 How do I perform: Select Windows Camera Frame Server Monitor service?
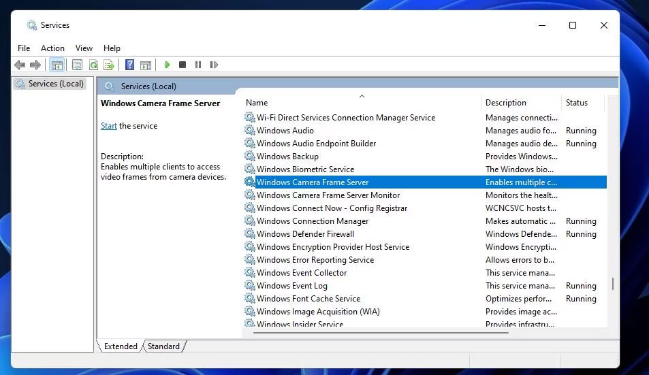point(328,195)
